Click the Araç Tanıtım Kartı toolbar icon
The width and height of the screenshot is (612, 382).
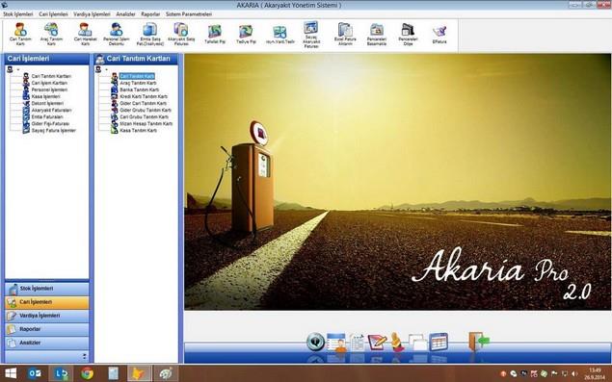(51, 34)
